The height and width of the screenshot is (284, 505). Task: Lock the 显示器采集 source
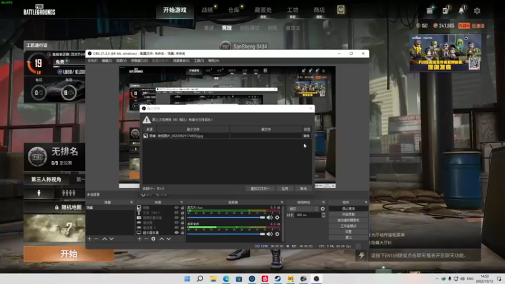click(182, 232)
